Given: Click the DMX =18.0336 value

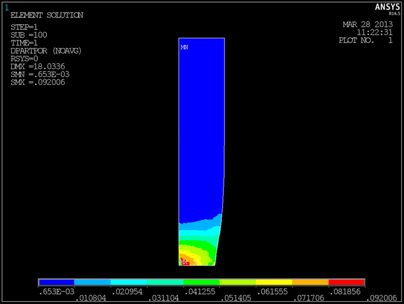Looking at the screenshot, I should point(37,67).
